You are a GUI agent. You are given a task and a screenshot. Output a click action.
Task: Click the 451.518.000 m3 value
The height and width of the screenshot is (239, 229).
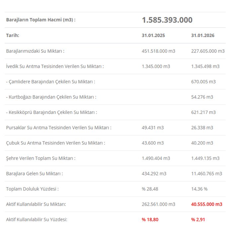(x=158, y=51)
